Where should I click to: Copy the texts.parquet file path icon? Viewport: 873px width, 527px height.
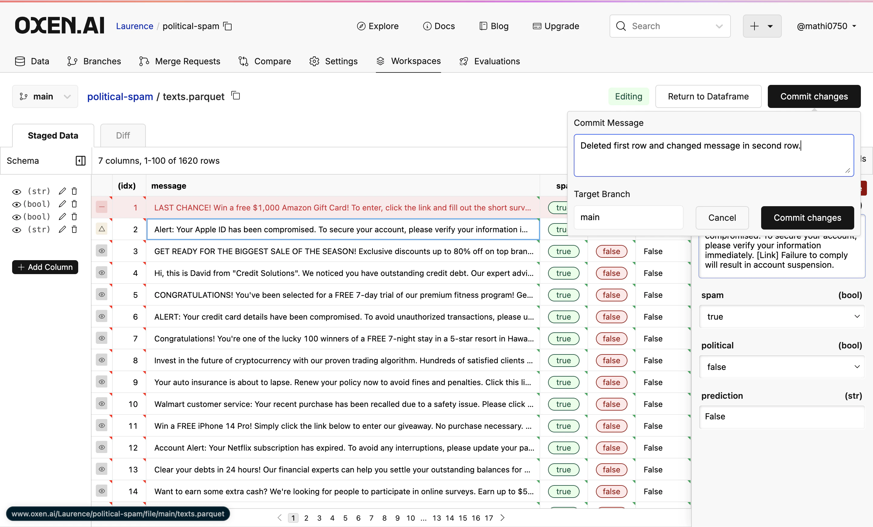(235, 96)
